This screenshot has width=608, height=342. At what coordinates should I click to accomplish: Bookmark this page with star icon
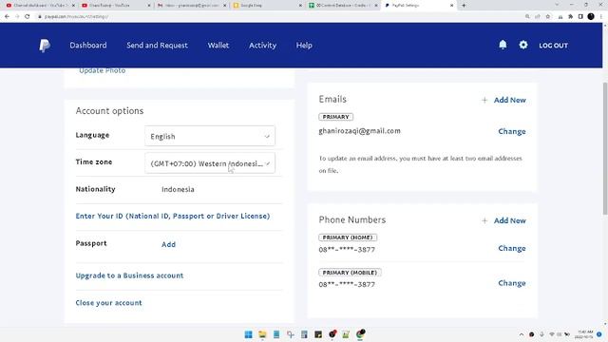coord(548,17)
